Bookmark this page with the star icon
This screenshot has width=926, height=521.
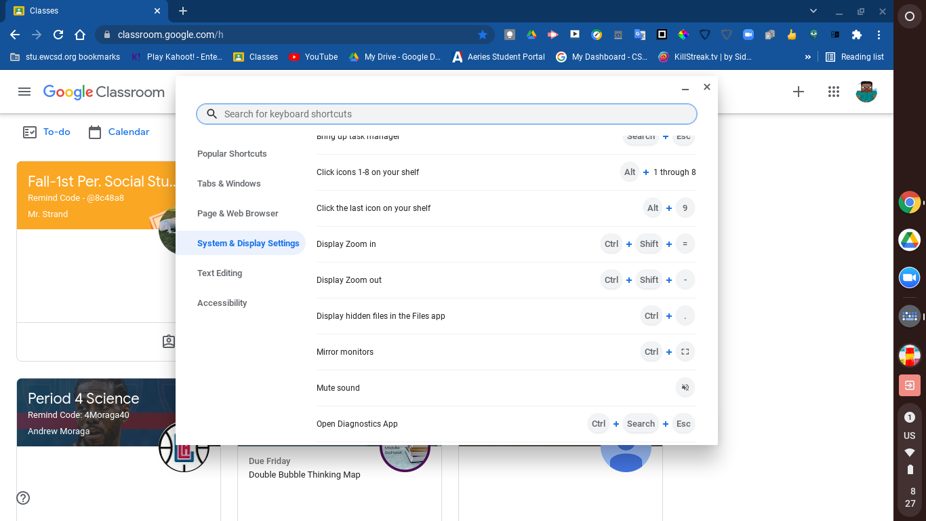coord(483,35)
